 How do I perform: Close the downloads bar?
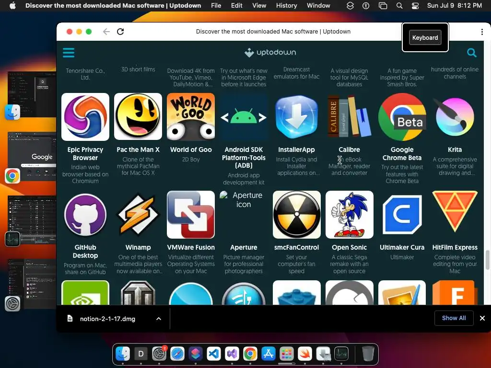point(482,318)
